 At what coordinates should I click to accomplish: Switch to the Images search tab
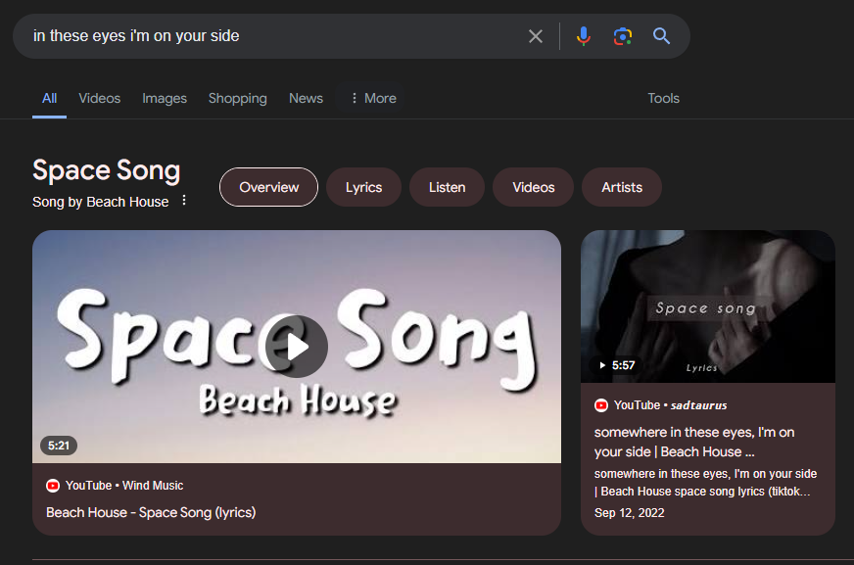click(x=165, y=99)
